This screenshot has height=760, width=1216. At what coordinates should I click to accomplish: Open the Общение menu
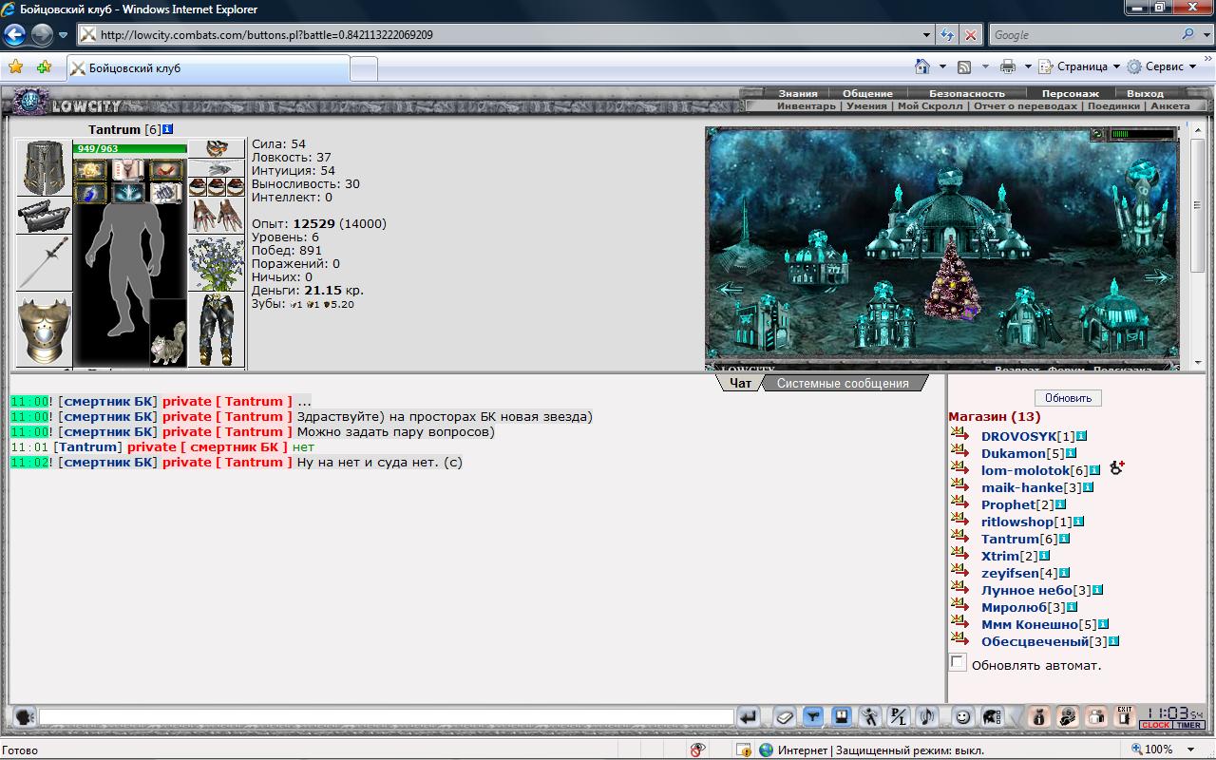(x=867, y=93)
